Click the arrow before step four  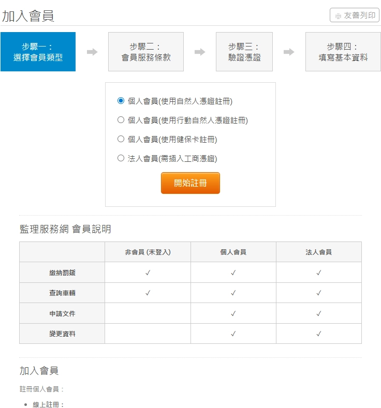pyautogui.click(x=289, y=52)
